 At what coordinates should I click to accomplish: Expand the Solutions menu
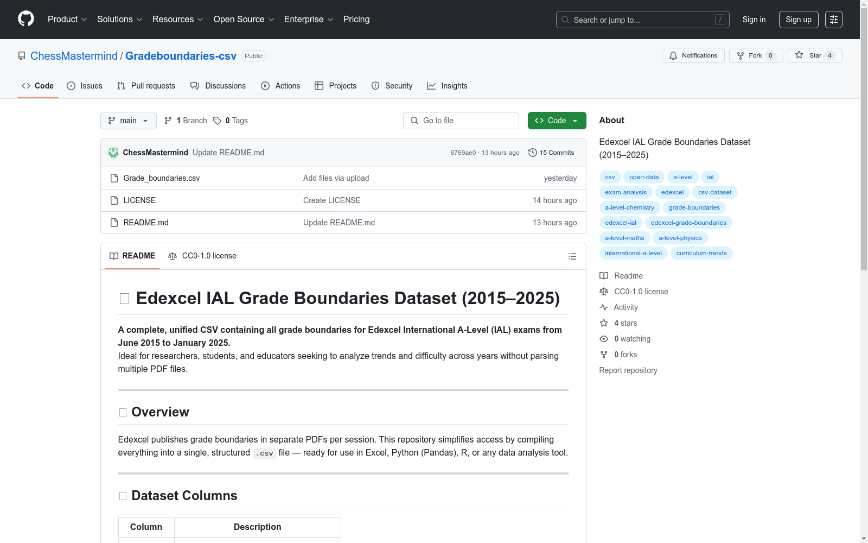click(x=119, y=19)
